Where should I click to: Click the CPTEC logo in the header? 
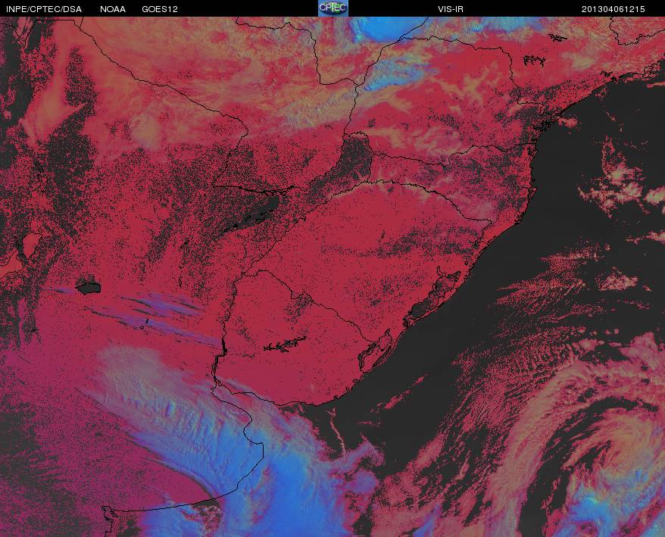click(333, 8)
